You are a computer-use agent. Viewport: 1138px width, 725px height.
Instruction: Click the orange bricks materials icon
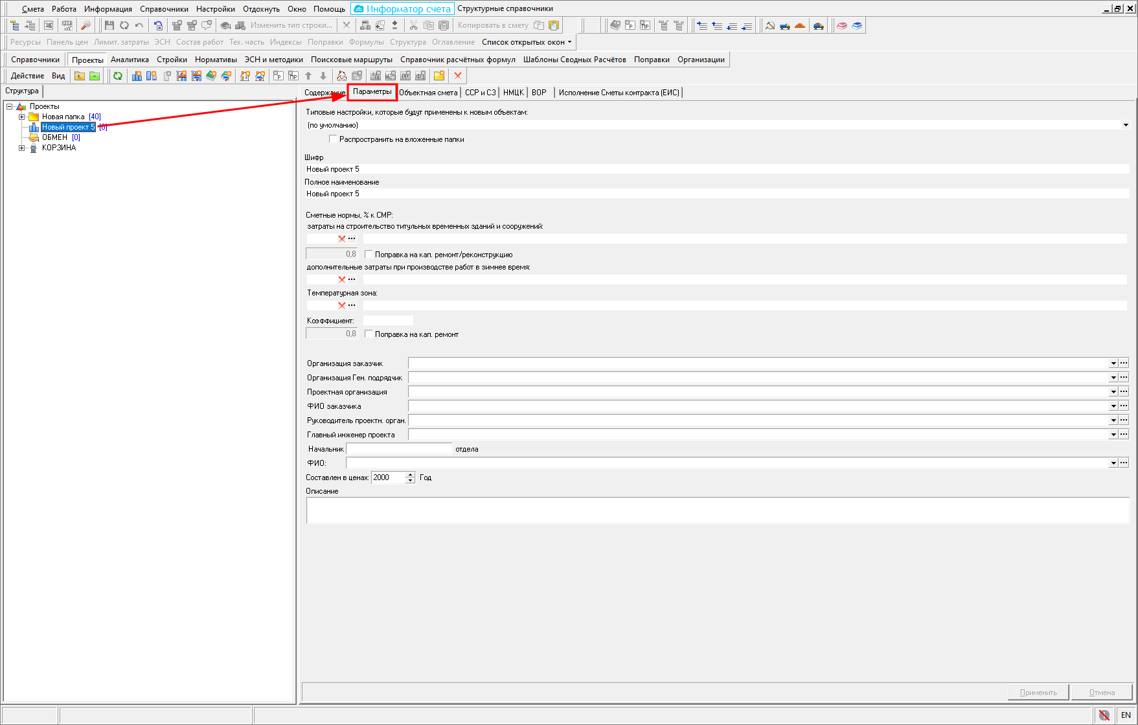pos(800,25)
